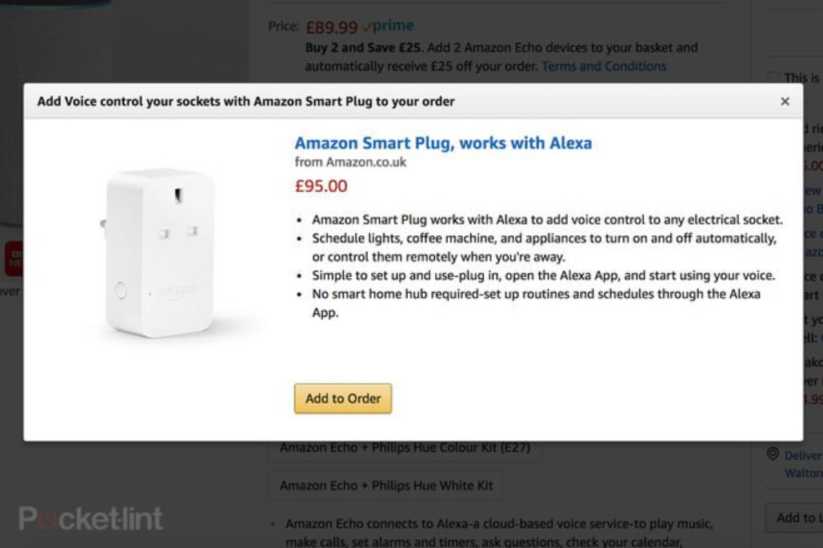This screenshot has height=548, width=823.
Task: Check the 'This is a gift' checkbox
Action: pos(773,78)
